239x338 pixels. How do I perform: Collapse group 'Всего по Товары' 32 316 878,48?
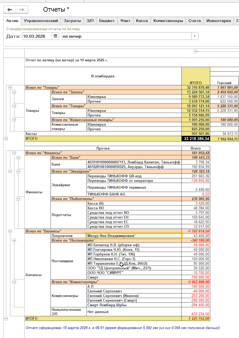pyautogui.click(x=10, y=87)
